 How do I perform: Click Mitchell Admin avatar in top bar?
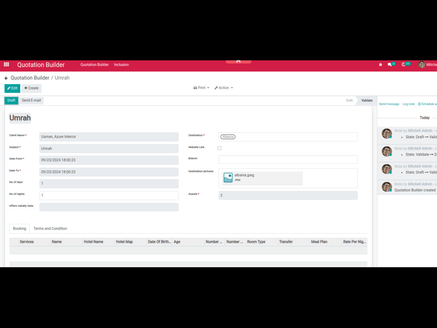coord(421,64)
